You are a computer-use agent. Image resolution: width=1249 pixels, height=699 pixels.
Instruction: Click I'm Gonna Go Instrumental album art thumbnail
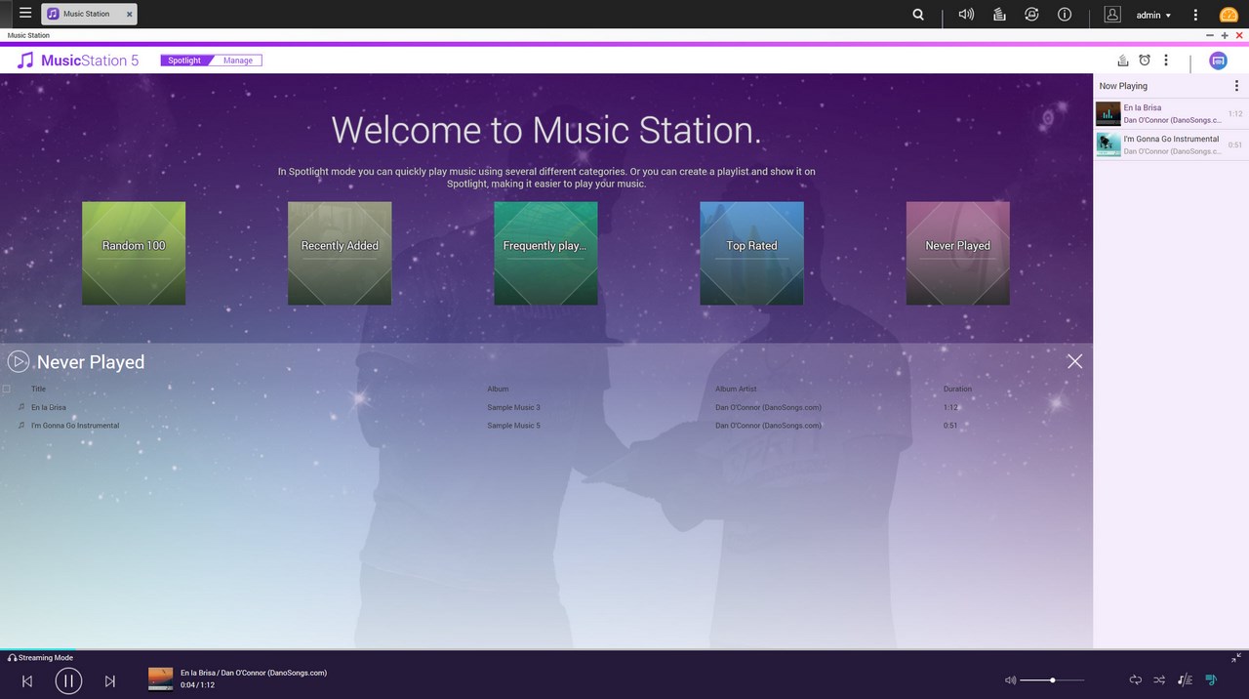click(x=1108, y=144)
